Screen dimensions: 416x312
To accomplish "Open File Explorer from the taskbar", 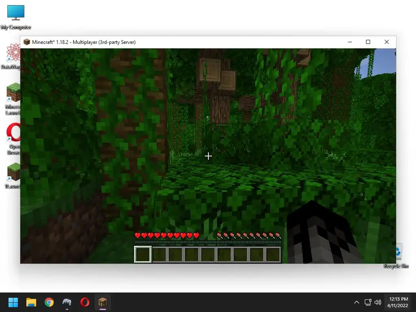I will tap(31, 302).
